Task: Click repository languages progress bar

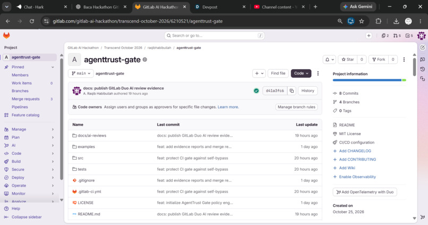Action: point(369,80)
